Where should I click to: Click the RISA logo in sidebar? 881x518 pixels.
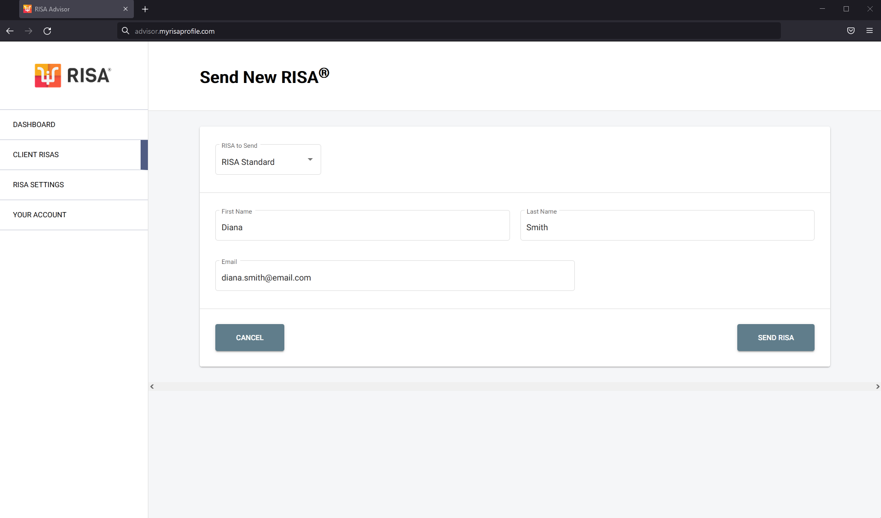point(73,76)
